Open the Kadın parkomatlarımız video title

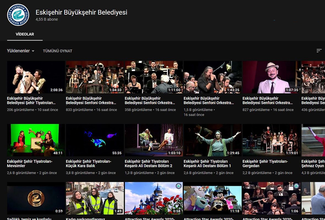coord(85,219)
